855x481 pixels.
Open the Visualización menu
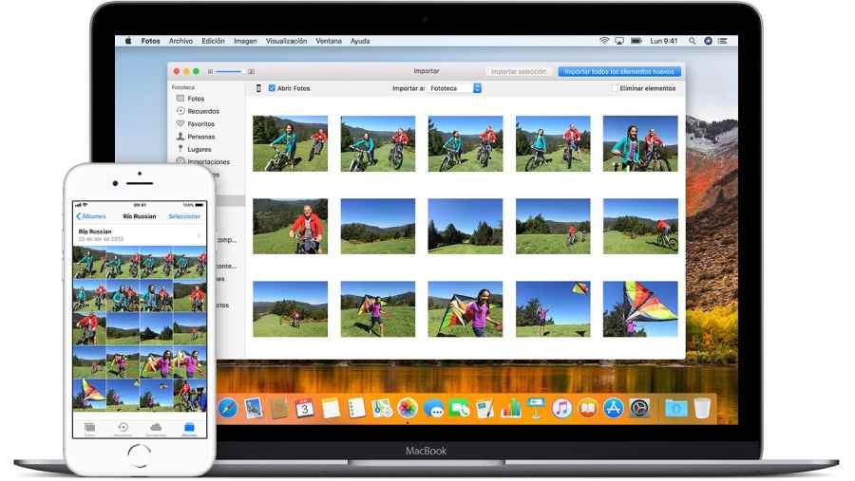tap(286, 41)
